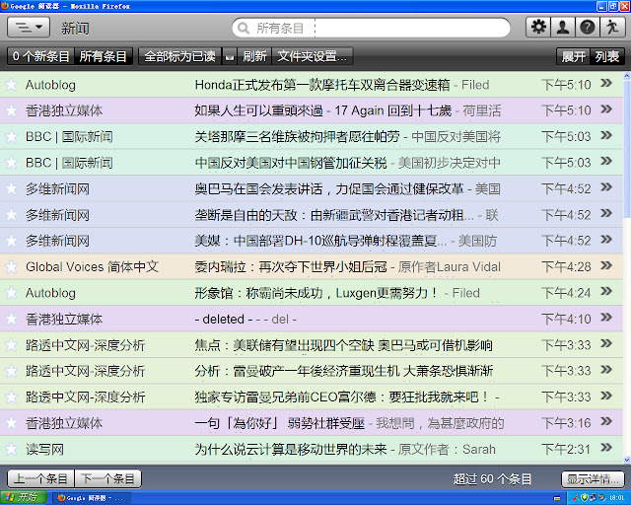
Task: Expand the 如果人生可以重頭來過 article
Action: click(x=323, y=110)
